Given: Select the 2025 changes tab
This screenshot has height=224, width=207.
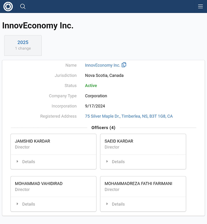Looking at the screenshot, I should pyautogui.click(x=23, y=45).
